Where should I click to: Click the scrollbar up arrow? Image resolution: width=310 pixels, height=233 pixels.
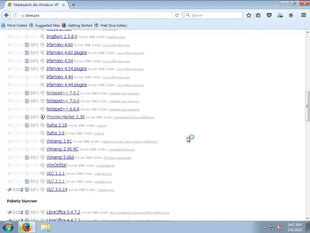click(307, 32)
